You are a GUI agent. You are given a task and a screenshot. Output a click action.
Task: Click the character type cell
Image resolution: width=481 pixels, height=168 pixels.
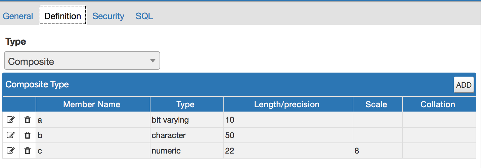click(x=186, y=135)
